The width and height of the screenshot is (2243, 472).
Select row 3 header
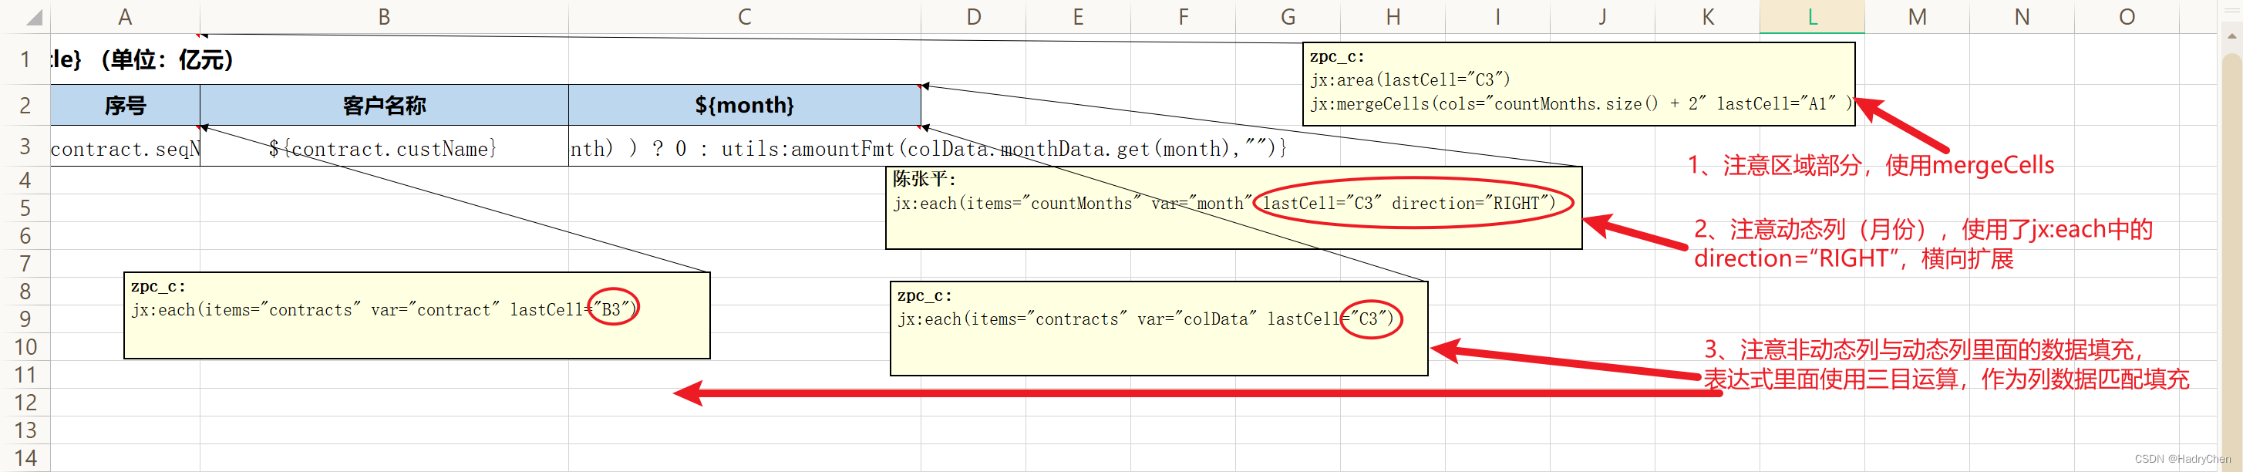[25, 147]
